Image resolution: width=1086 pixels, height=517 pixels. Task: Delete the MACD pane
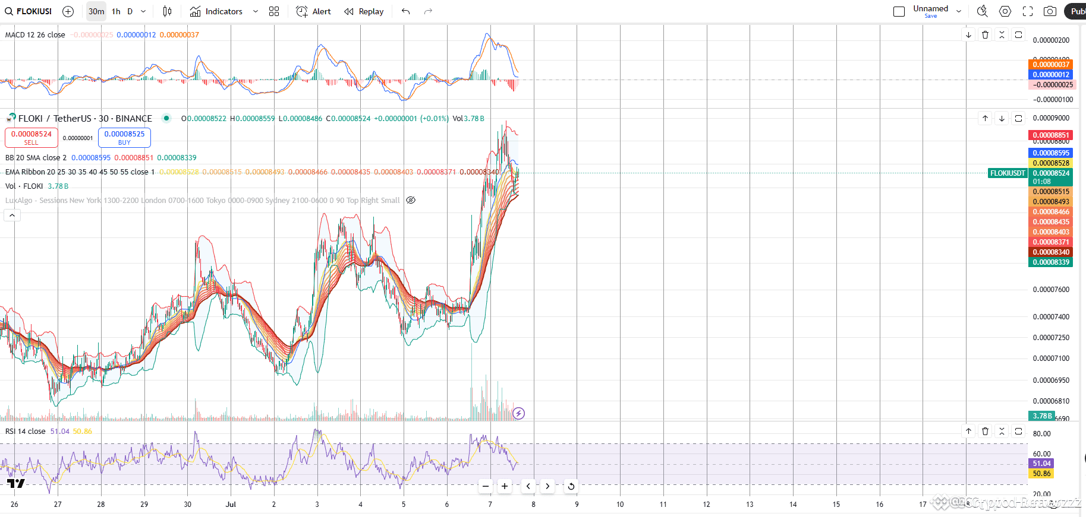986,35
